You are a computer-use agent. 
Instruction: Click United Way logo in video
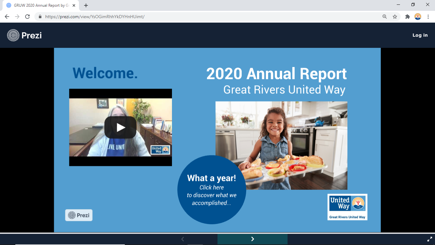[x=160, y=150]
